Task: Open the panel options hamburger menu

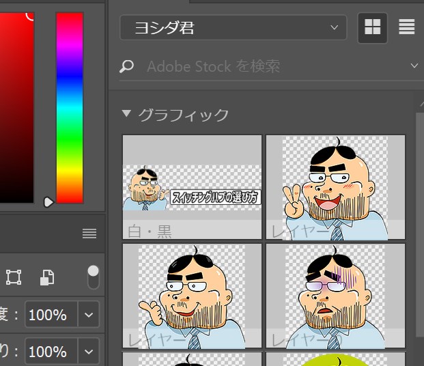Action: pos(89,234)
